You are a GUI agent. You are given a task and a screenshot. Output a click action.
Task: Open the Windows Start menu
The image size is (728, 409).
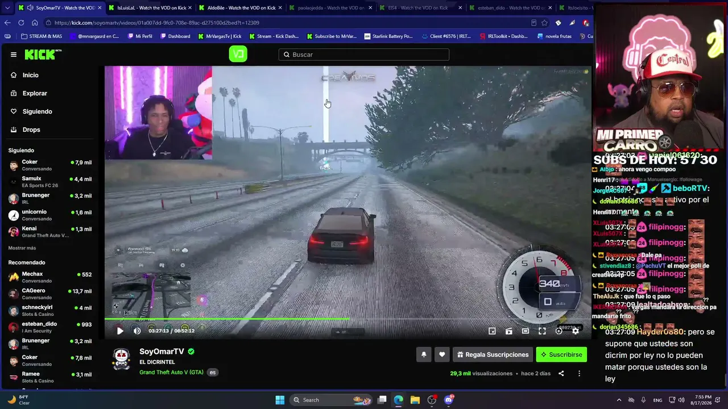tap(280, 400)
